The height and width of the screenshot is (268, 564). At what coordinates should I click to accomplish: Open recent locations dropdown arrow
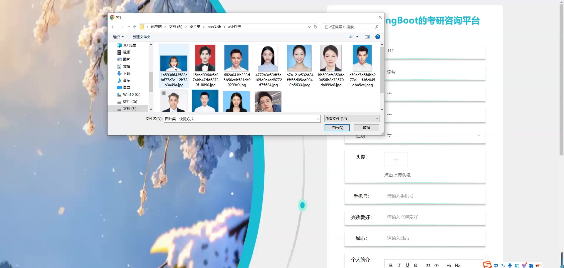point(129,27)
